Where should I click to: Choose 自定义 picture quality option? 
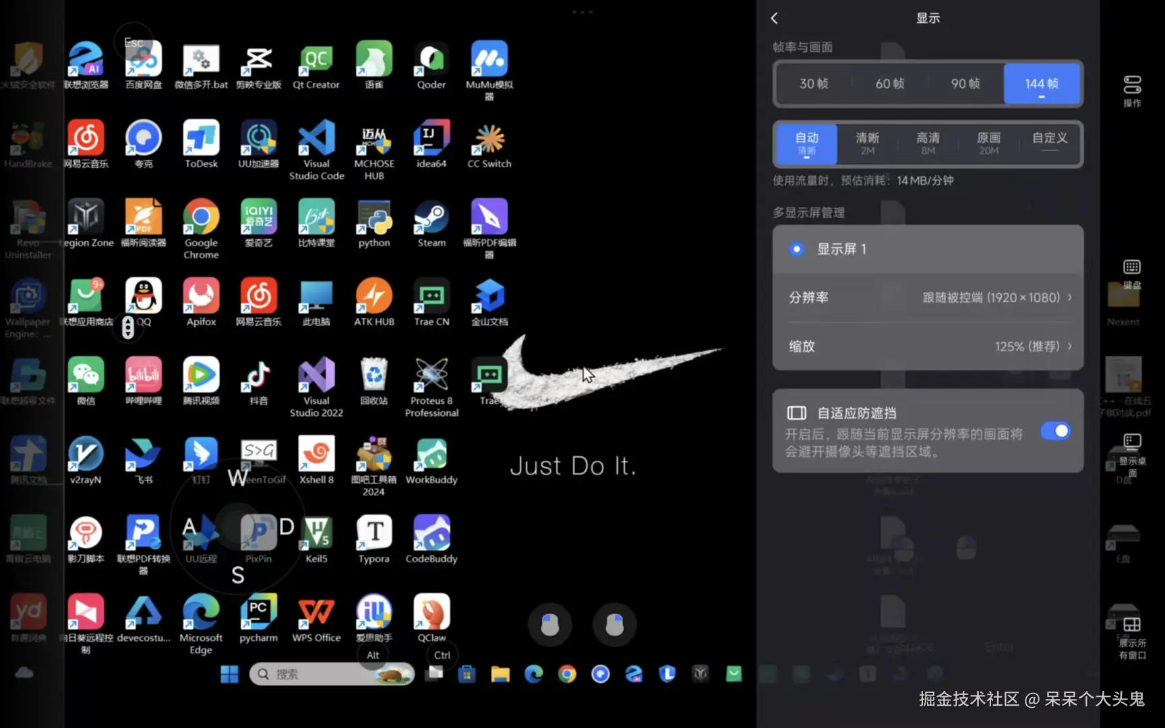tap(1050, 144)
